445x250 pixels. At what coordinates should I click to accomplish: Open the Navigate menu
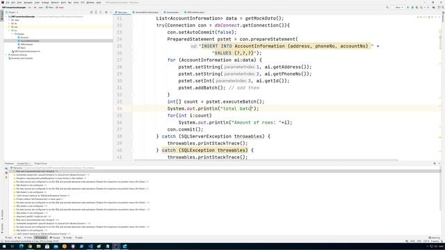click(x=28, y=3)
